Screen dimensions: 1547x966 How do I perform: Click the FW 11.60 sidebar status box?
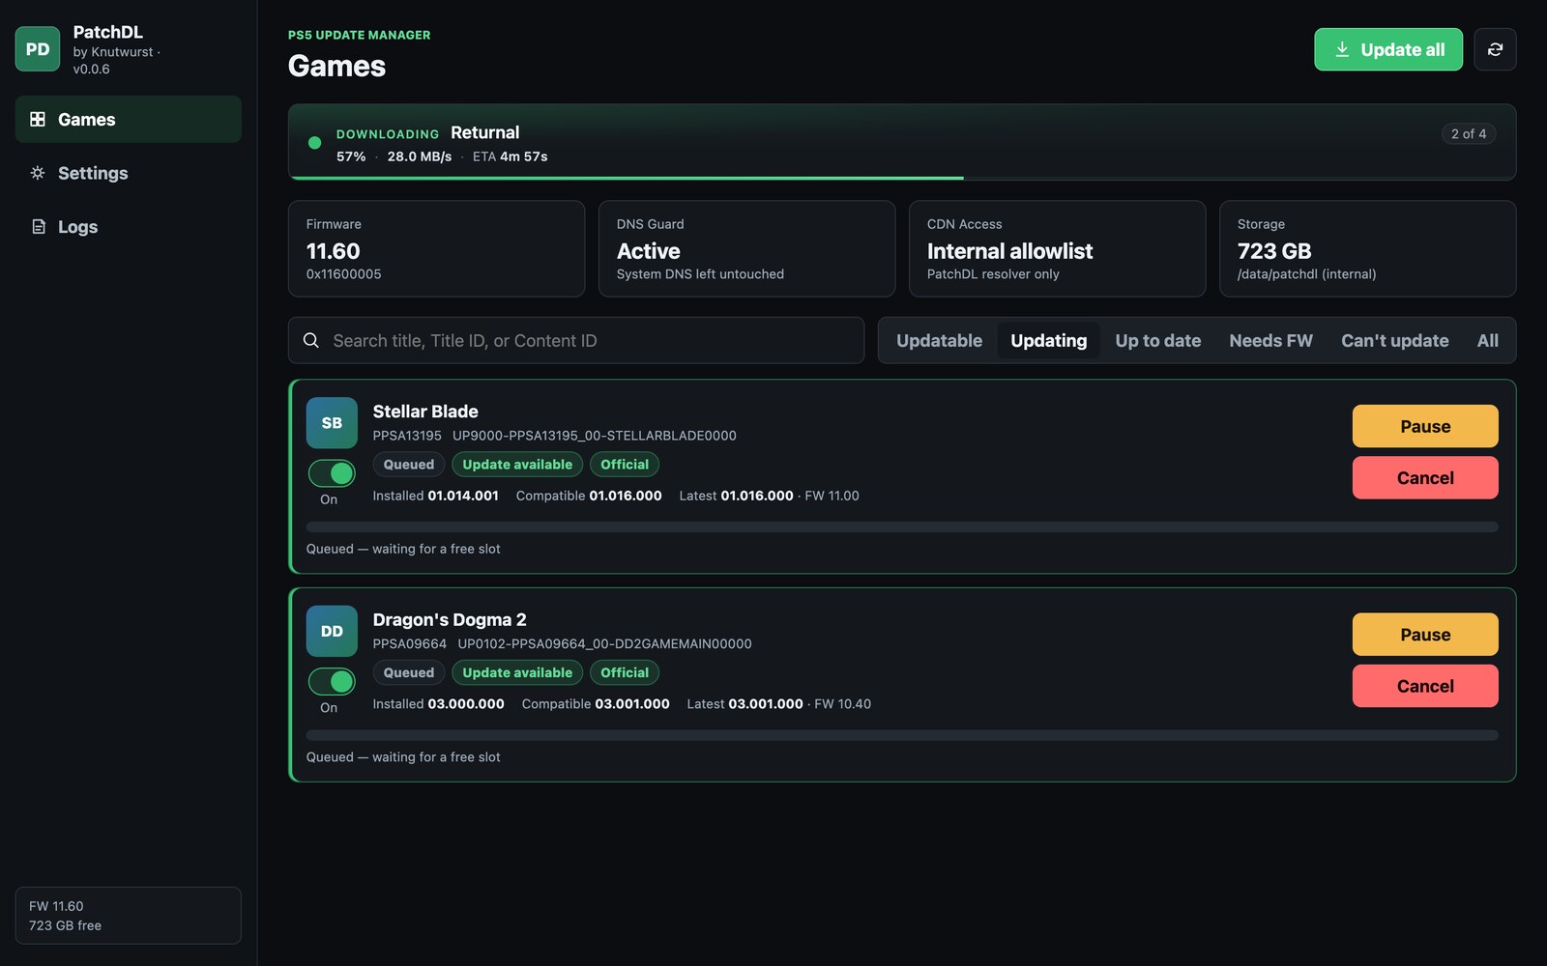coord(129,916)
